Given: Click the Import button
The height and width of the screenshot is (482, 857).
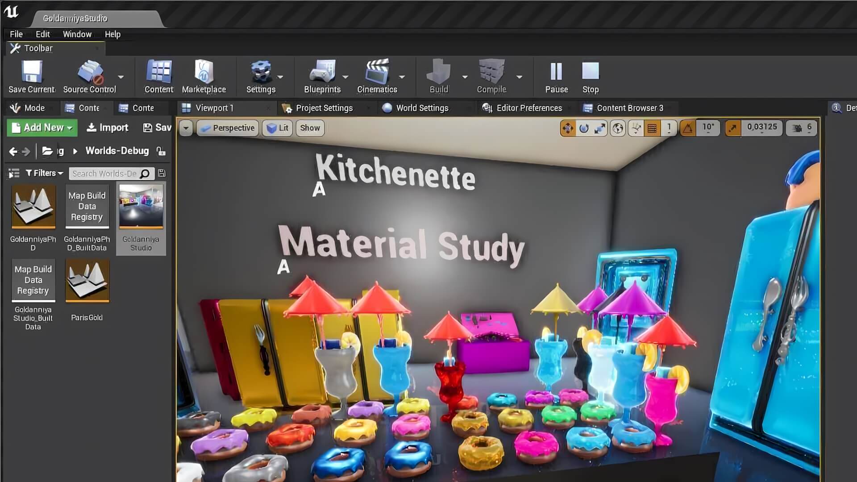Looking at the screenshot, I should [x=108, y=128].
